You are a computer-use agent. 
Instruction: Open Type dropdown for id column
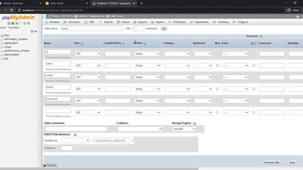point(88,54)
